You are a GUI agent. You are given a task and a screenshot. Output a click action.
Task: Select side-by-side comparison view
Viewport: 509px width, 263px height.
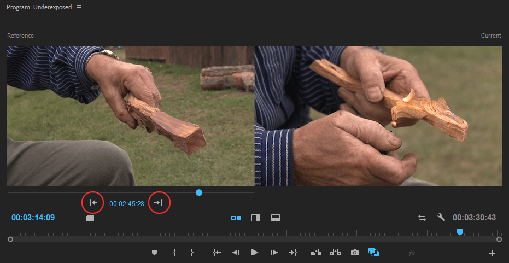(236, 218)
